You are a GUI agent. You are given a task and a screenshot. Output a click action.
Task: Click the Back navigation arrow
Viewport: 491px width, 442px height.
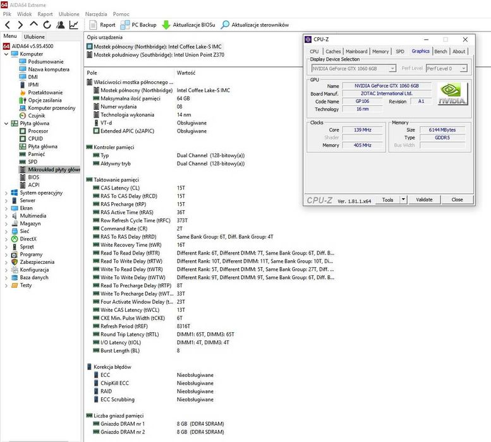click(8, 25)
